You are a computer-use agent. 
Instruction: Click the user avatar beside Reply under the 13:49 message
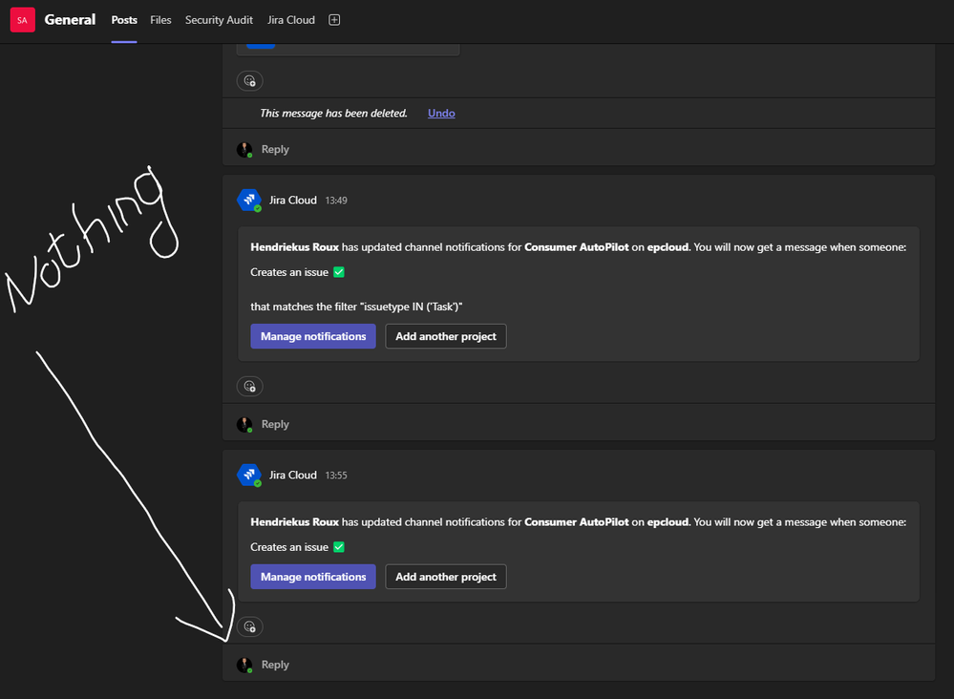[x=244, y=425]
